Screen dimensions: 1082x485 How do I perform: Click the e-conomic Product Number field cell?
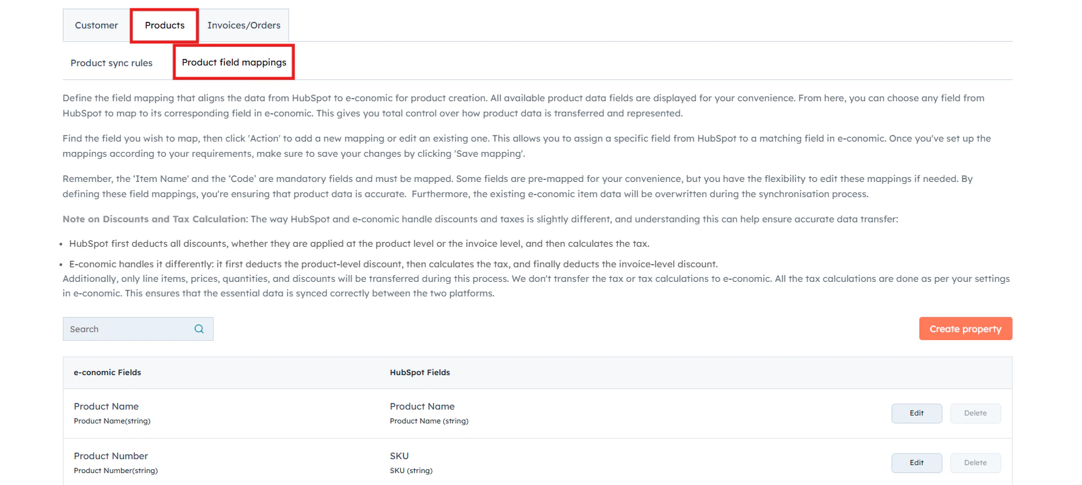pos(116,463)
